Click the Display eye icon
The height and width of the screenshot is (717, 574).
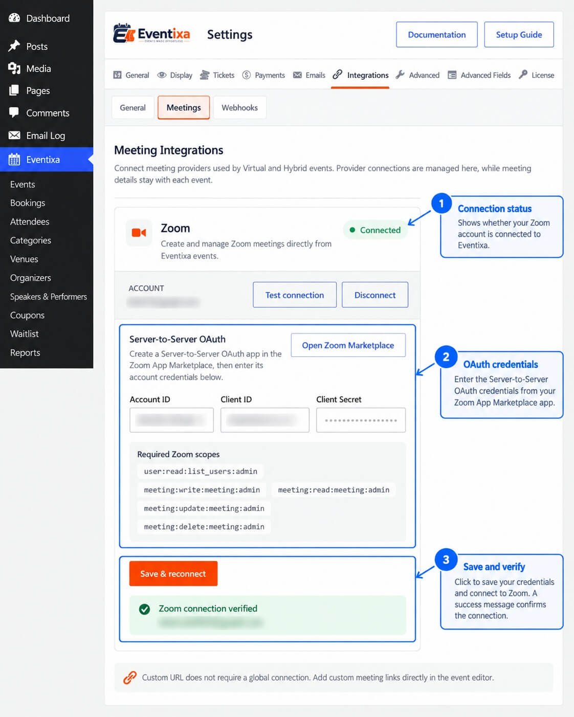162,75
